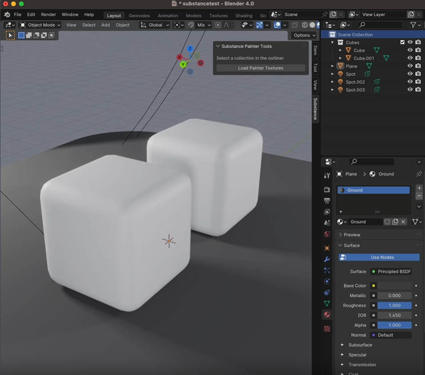Open the World properties tab
This screenshot has width=425, height=375.
click(x=327, y=234)
